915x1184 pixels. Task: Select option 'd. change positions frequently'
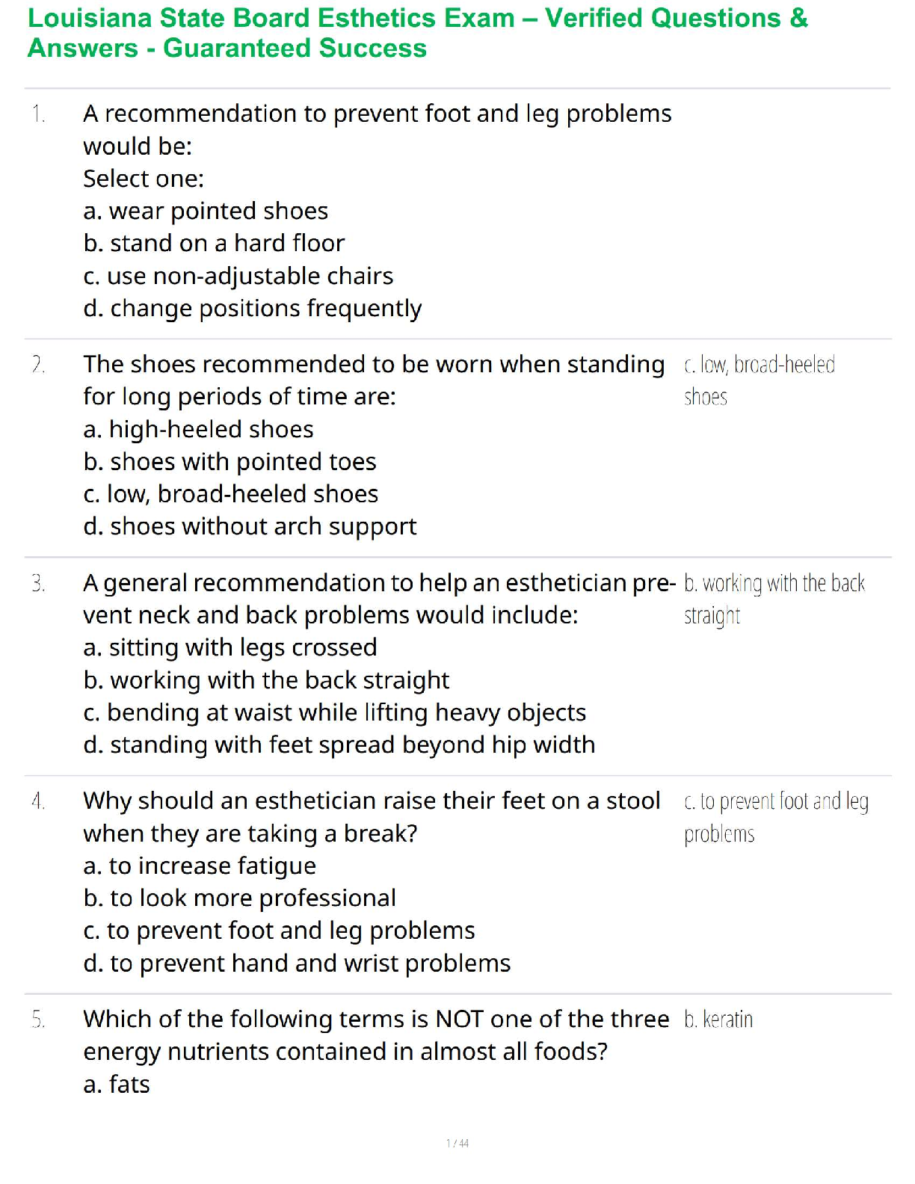pos(252,308)
